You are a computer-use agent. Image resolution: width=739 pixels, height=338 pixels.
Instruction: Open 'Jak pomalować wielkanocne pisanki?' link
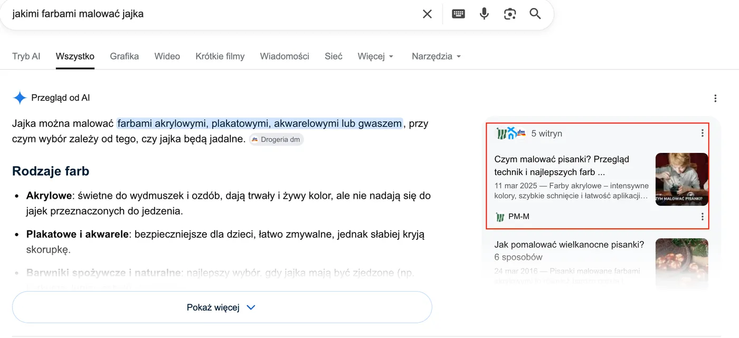pyautogui.click(x=569, y=251)
